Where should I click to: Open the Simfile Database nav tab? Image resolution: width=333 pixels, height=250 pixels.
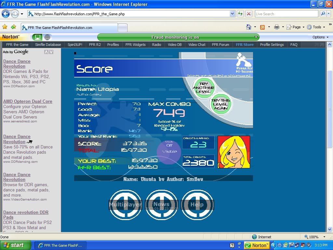click(x=48, y=45)
